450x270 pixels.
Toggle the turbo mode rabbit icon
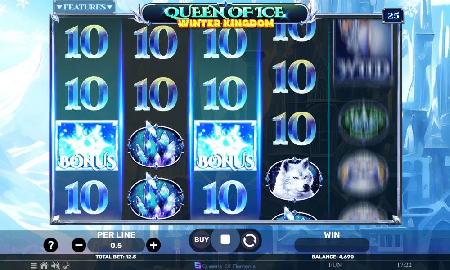point(66,265)
